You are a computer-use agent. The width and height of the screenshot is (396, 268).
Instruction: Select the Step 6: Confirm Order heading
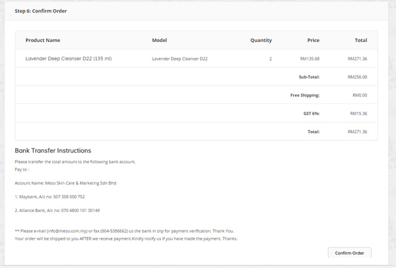pyautogui.click(x=41, y=11)
